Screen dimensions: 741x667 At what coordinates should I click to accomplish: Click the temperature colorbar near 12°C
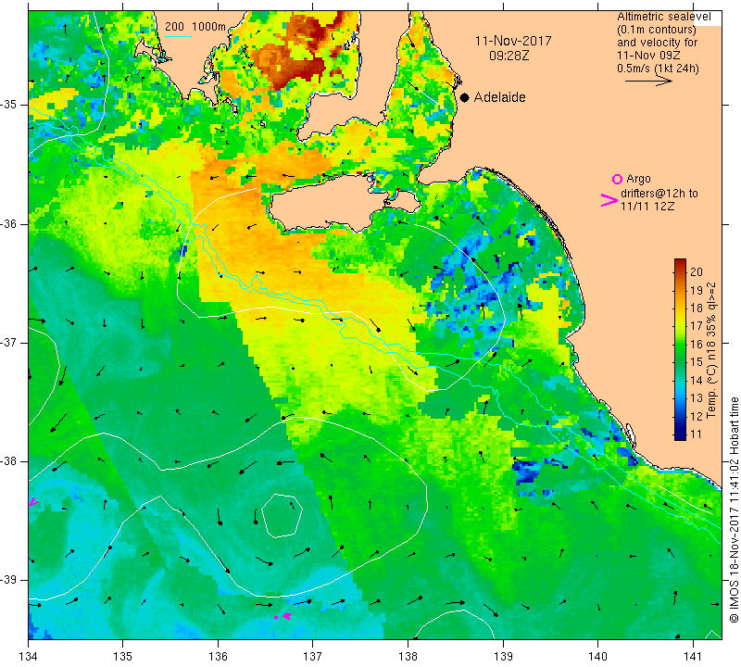coord(680,417)
